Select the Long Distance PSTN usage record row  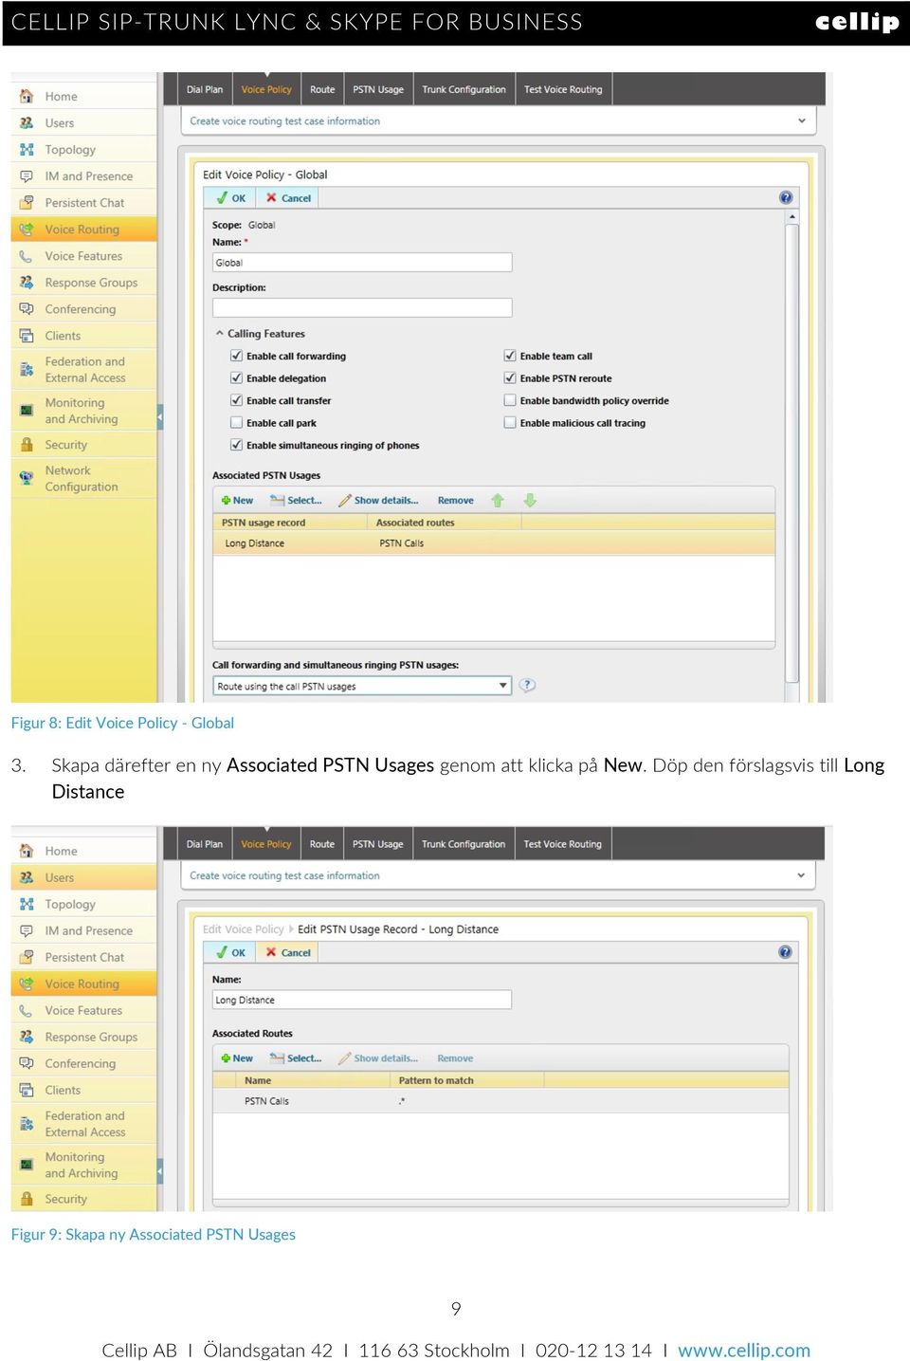click(494, 543)
